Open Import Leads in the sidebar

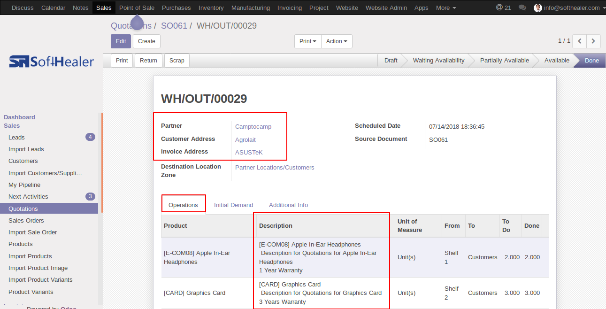pyautogui.click(x=49, y=149)
